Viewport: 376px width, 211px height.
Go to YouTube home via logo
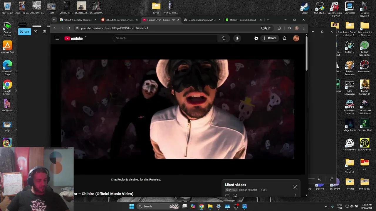pos(74,38)
